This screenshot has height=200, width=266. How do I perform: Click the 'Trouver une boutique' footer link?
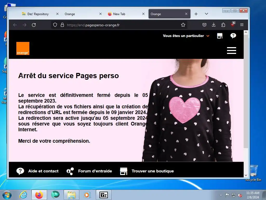tap(147, 171)
